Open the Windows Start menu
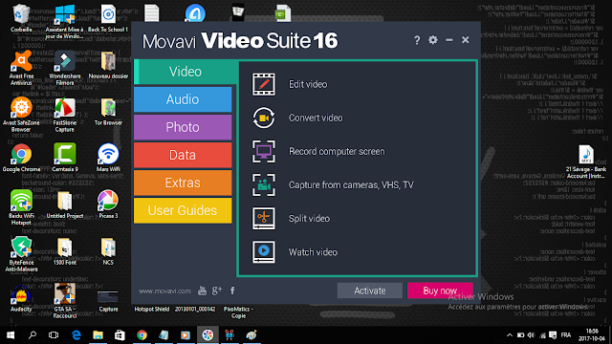Image resolution: width=612 pixels, height=344 pixels. [11, 335]
